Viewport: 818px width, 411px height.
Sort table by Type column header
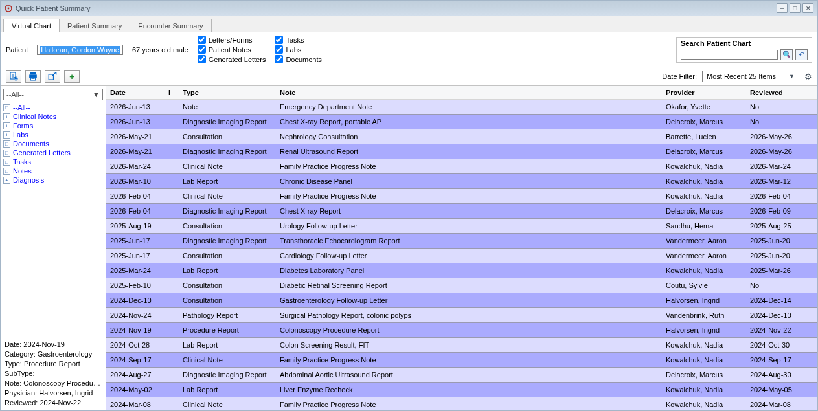coord(190,93)
